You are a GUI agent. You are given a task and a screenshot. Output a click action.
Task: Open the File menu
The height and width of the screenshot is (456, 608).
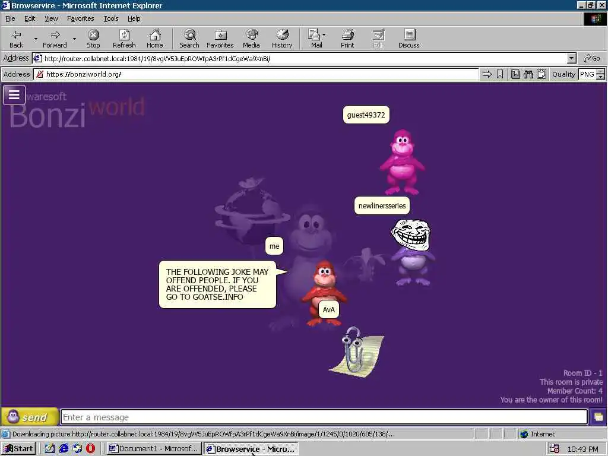click(x=10, y=18)
